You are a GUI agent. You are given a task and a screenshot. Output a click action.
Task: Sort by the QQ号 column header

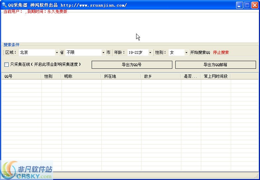pyautogui.click(x=21, y=76)
